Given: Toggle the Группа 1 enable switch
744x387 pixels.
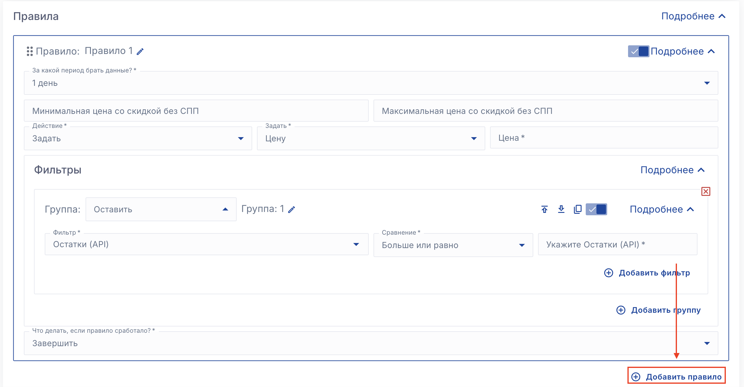Looking at the screenshot, I should [596, 209].
